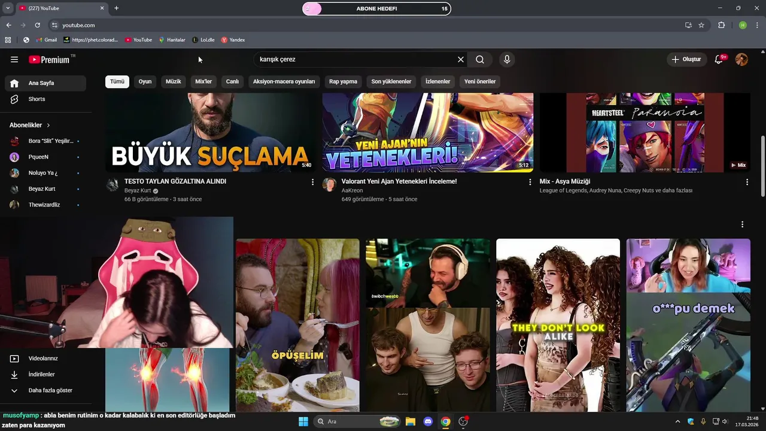This screenshot has width=766, height=431.
Task: Play the BÜYÜK SUÇLAMA thumbnail
Action: 210,132
